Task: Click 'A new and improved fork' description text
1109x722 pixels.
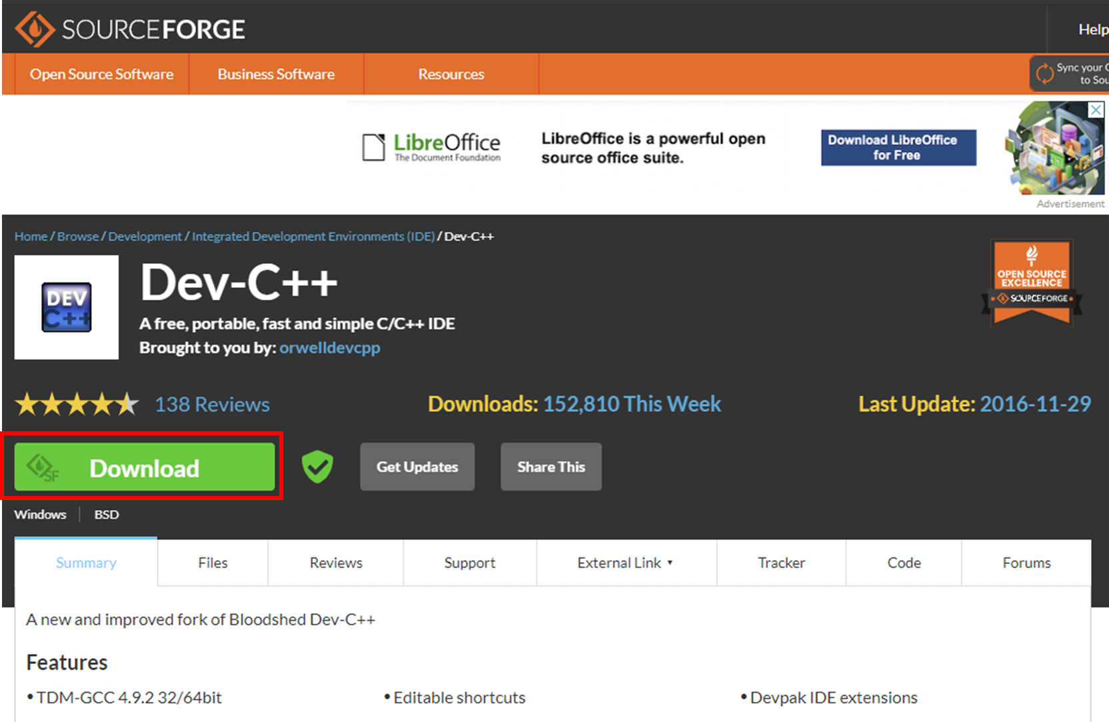Action: point(201,620)
